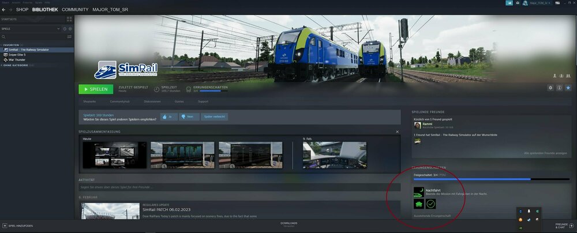Go forward with the right arrow
The width and height of the screenshot is (577, 233).
coord(10,10)
